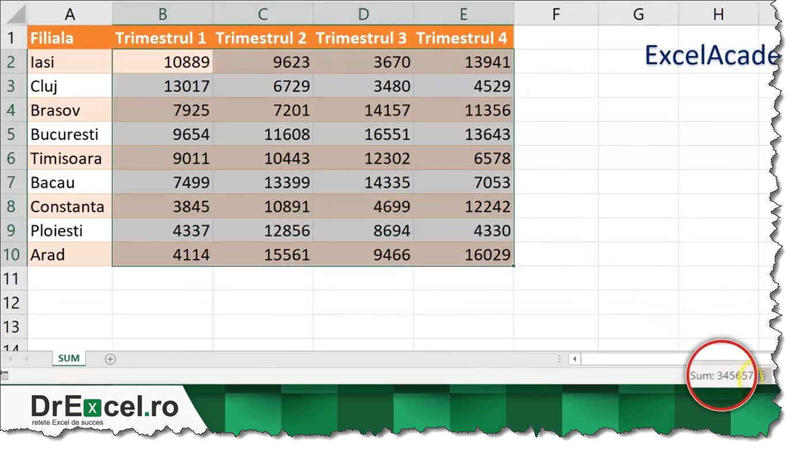Click the cell mode icon in status bar
This screenshot has width=796, height=451.
[x=6, y=375]
